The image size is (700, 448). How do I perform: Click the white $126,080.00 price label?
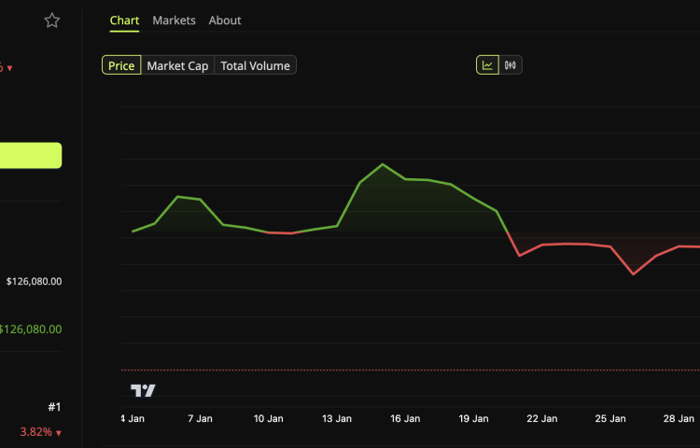pyautogui.click(x=35, y=281)
